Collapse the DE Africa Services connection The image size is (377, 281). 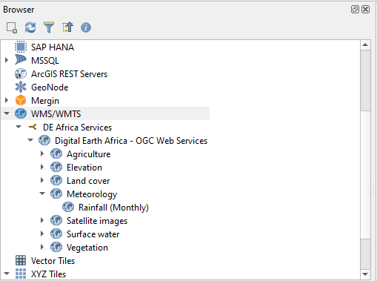19,127
